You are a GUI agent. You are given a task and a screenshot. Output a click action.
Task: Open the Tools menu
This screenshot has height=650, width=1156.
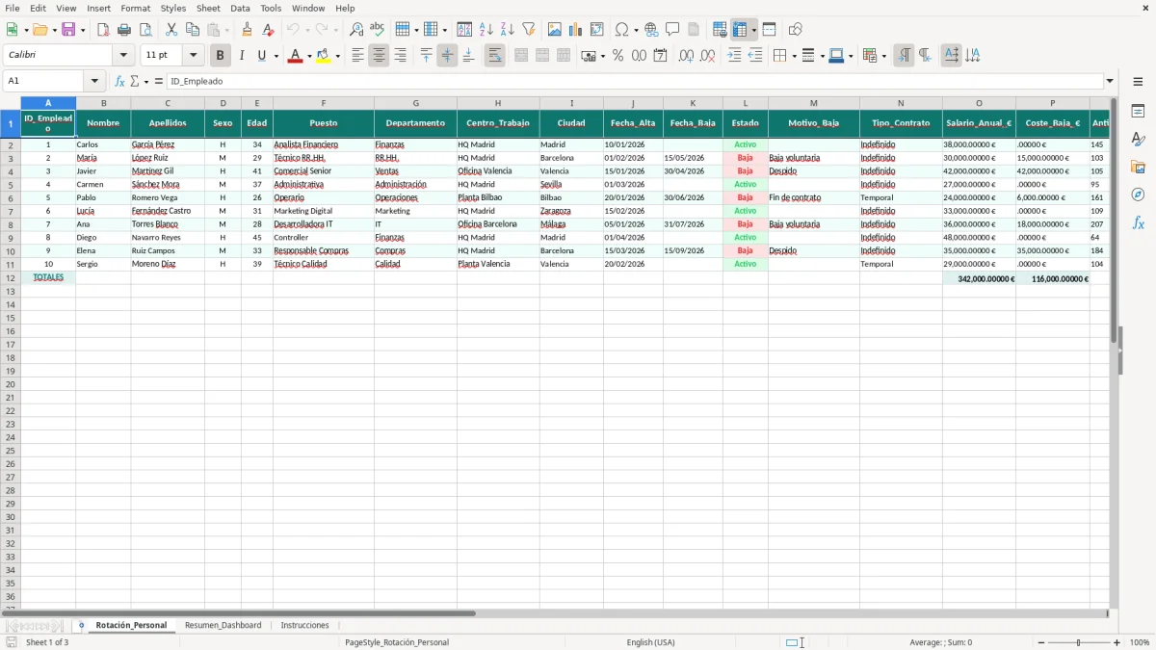click(271, 8)
